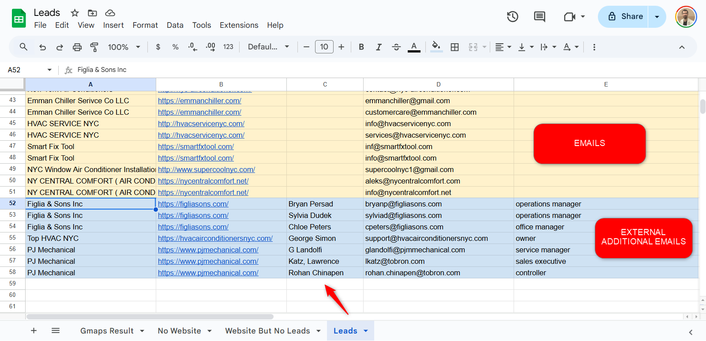This screenshot has width=706, height=341.
Task: Open the zoom level dropdown
Action: pos(124,47)
